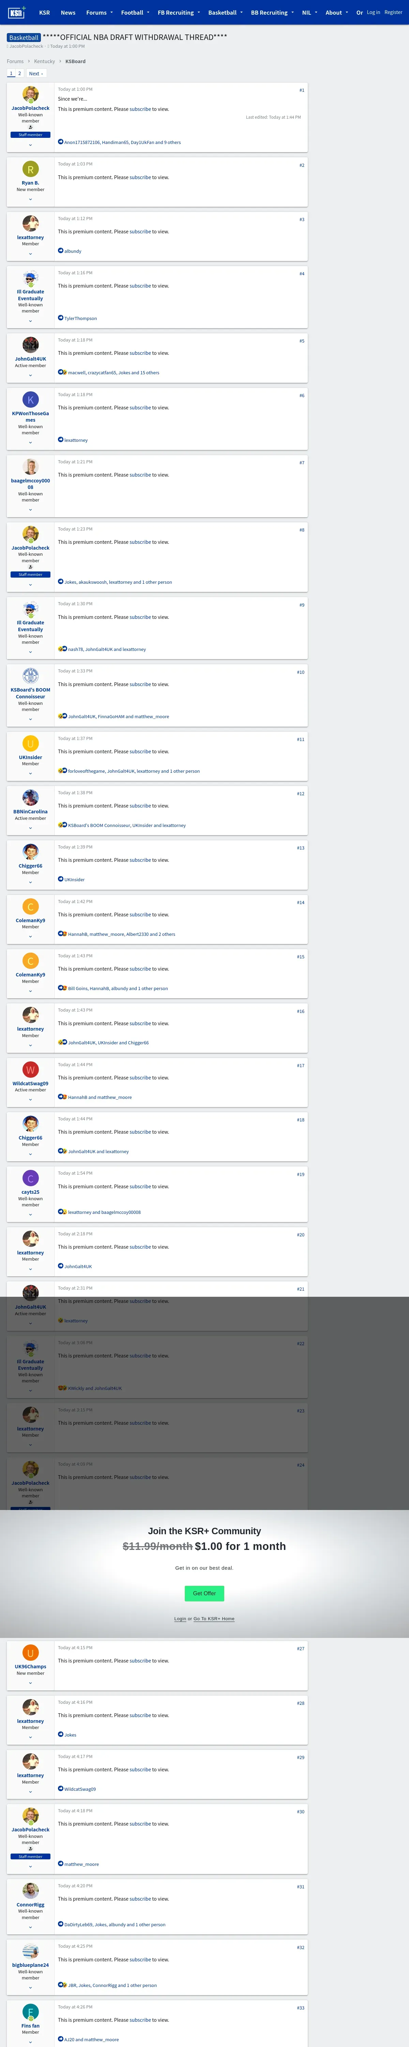Click the reaction icons on post #14
Viewport: 409px width, 2047px height.
click(x=62, y=934)
